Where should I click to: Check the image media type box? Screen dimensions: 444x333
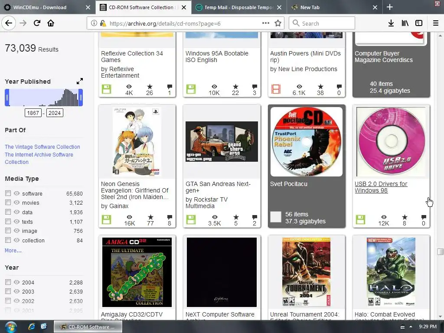pyautogui.click(x=8, y=231)
